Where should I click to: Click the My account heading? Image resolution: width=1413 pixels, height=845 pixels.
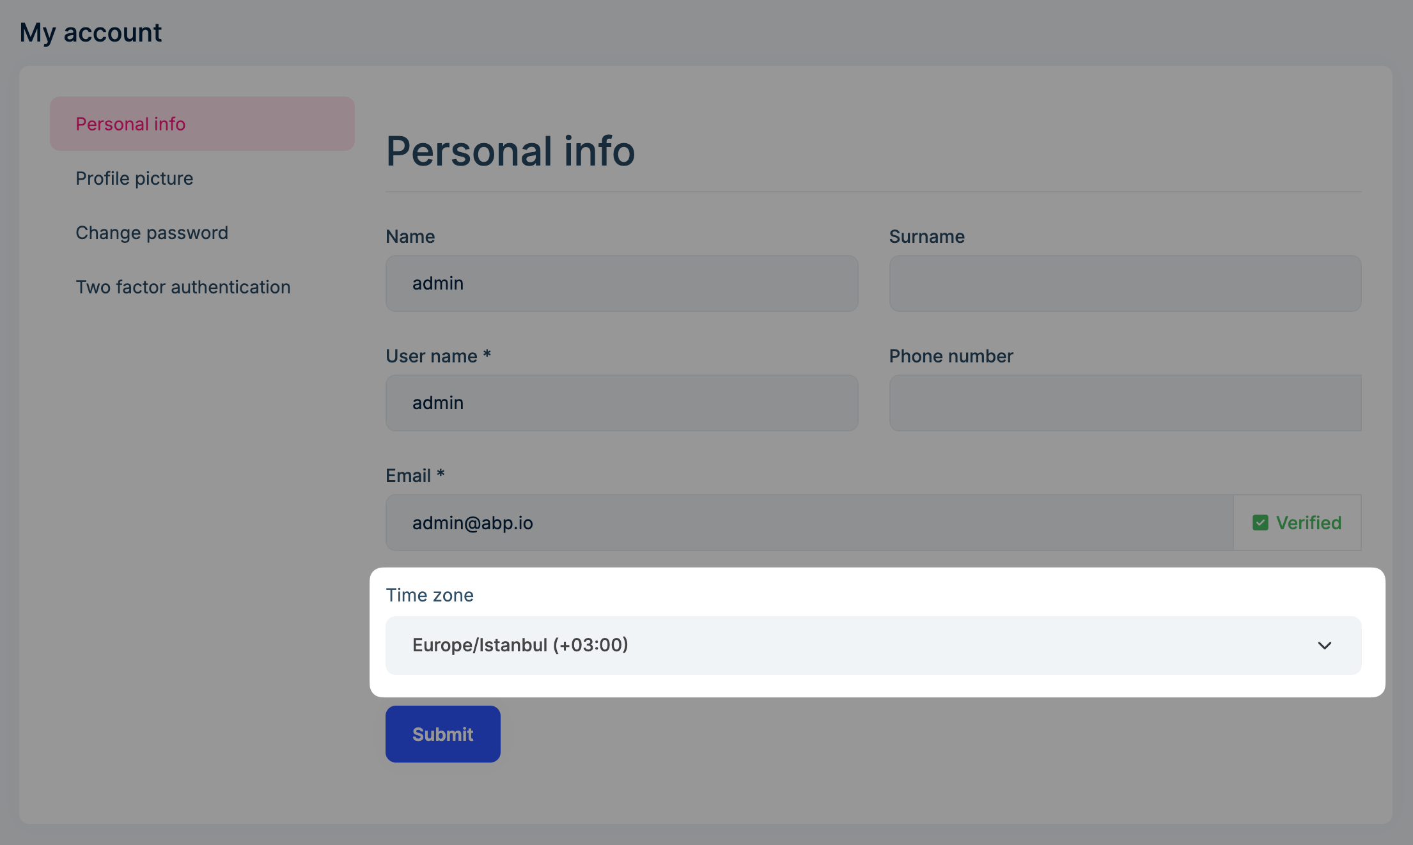(x=90, y=31)
